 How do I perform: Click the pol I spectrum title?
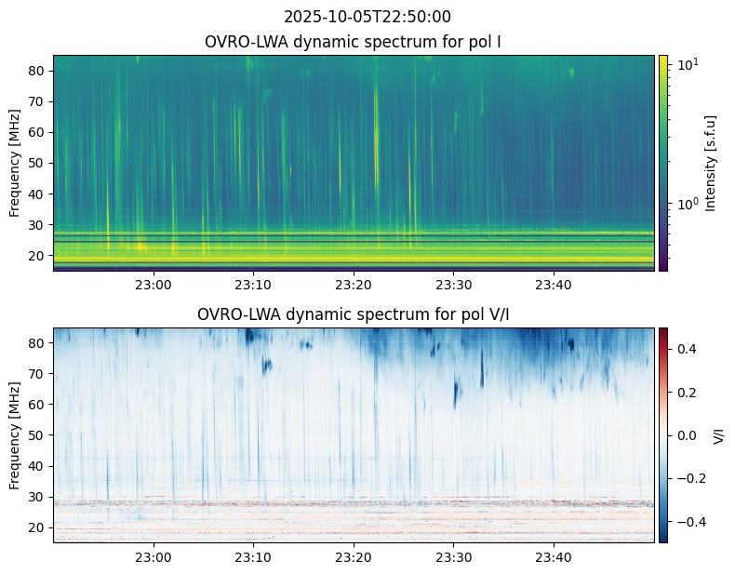(353, 42)
